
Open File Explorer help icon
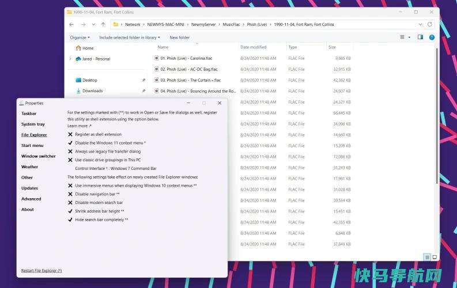pos(432,37)
